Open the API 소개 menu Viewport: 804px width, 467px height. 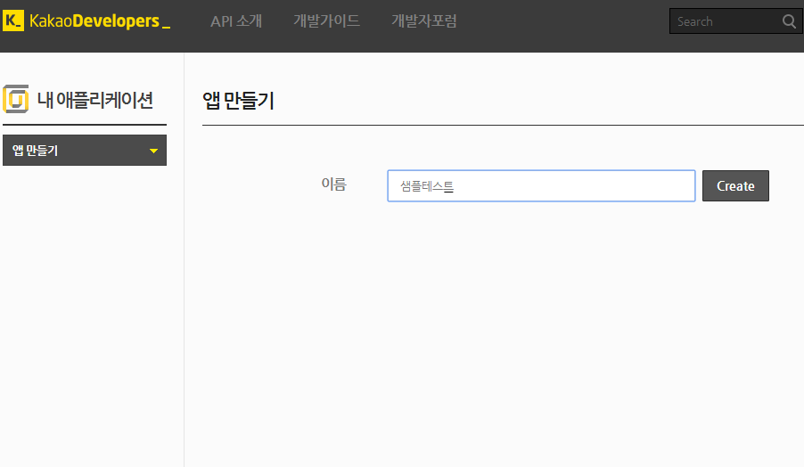[236, 21]
